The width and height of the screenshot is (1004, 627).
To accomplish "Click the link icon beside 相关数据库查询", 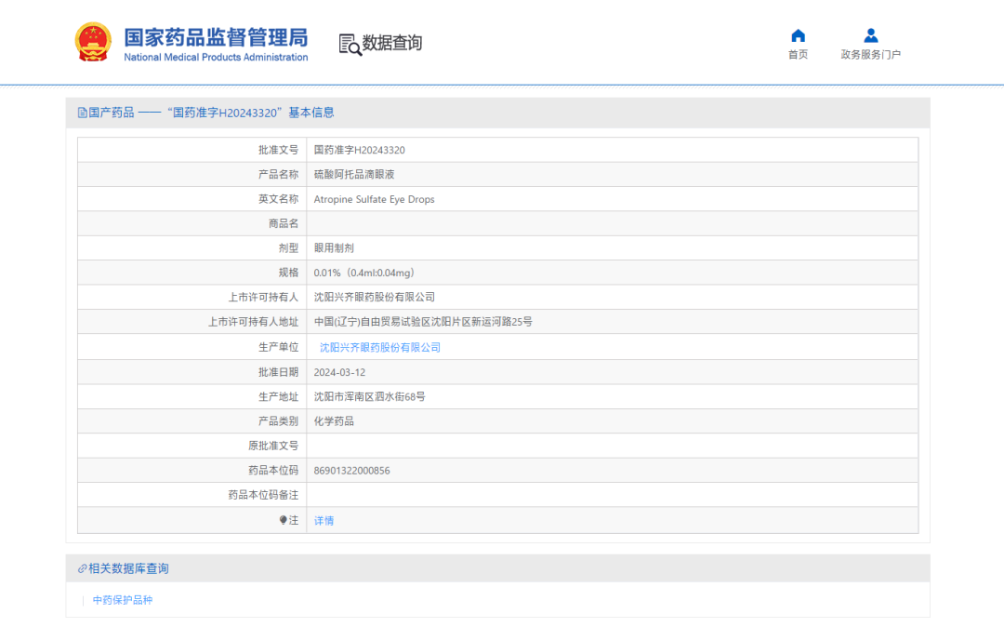I will [82, 568].
